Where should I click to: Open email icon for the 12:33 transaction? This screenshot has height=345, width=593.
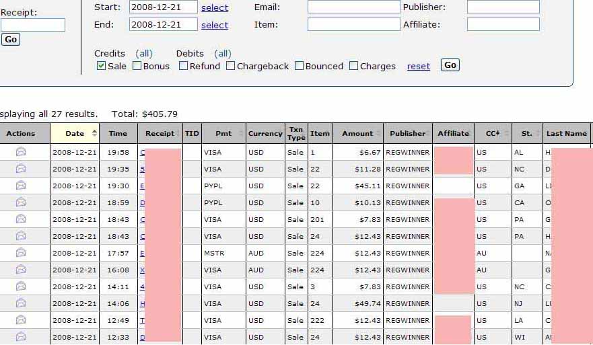(x=21, y=337)
